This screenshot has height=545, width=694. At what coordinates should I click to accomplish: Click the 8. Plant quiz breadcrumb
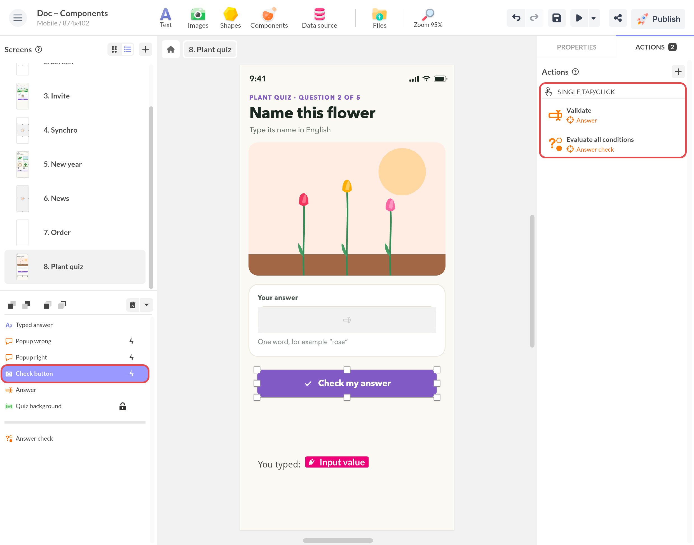click(210, 50)
